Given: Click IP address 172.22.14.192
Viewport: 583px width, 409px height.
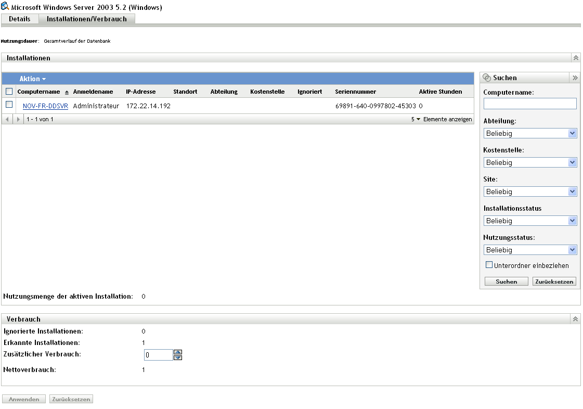Looking at the screenshot, I should pos(148,106).
